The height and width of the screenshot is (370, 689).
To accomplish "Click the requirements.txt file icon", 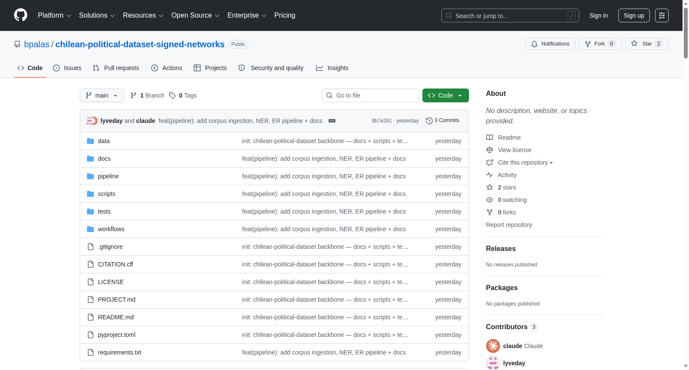I will pos(90,352).
